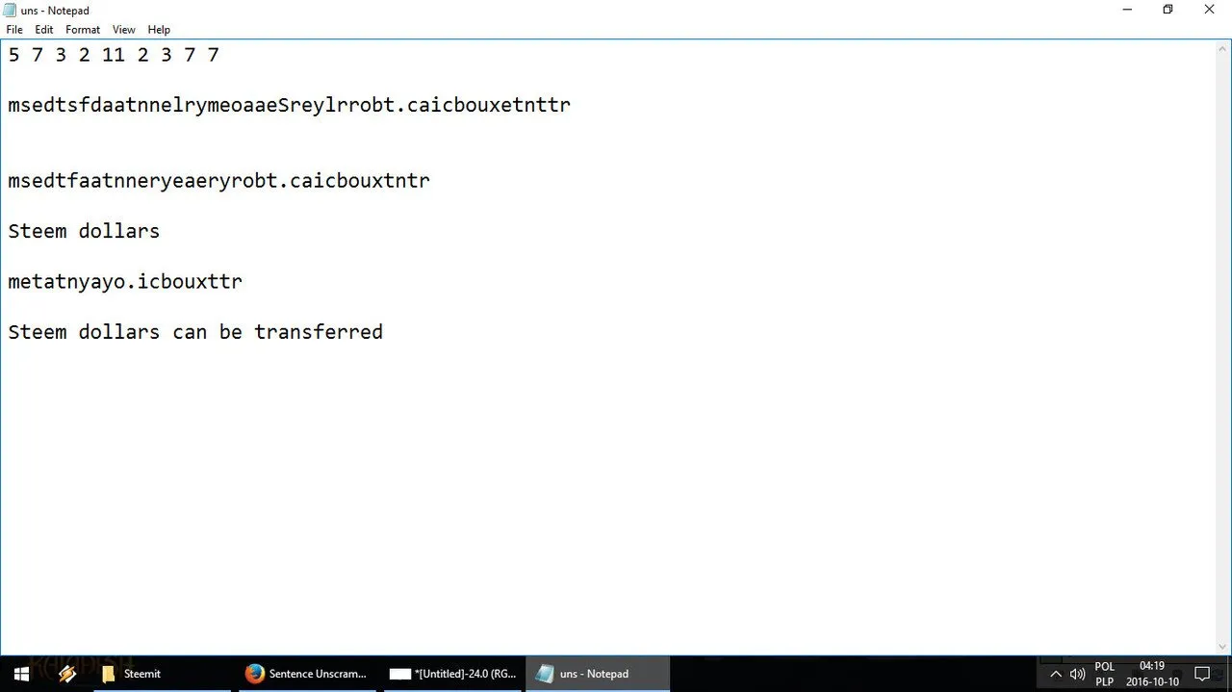The image size is (1232, 692).
Task: Open the Action Center notification icon
Action: (x=1202, y=674)
